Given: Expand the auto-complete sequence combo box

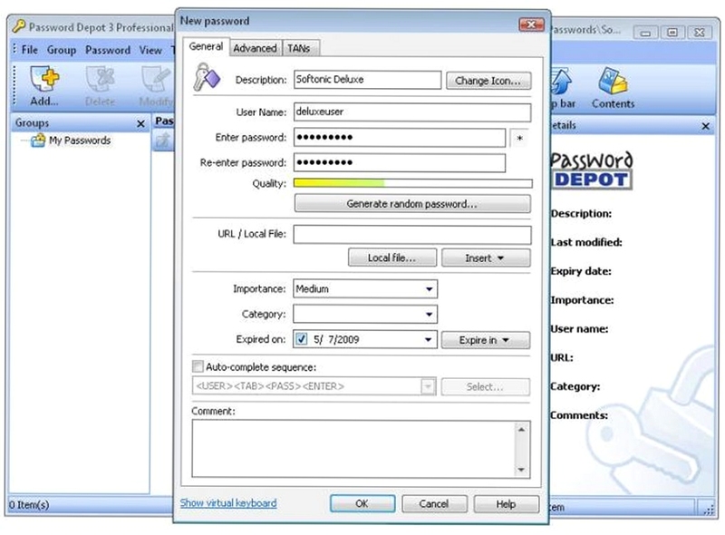Looking at the screenshot, I should [428, 386].
